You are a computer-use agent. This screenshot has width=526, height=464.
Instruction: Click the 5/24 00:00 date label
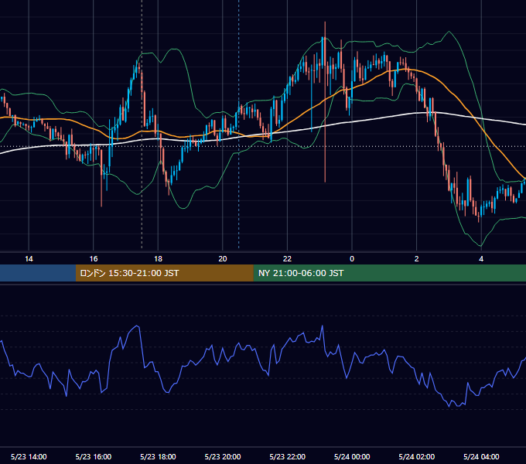pos(352,456)
